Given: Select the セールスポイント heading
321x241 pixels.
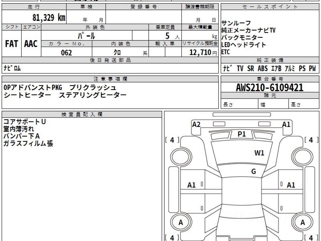Looking at the screenshot, I should coord(270,7).
